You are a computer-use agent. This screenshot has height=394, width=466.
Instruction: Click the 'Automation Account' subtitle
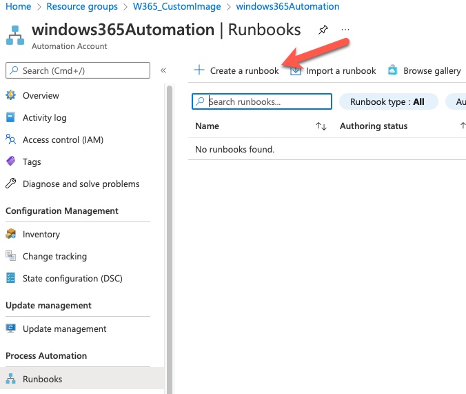(x=69, y=46)
